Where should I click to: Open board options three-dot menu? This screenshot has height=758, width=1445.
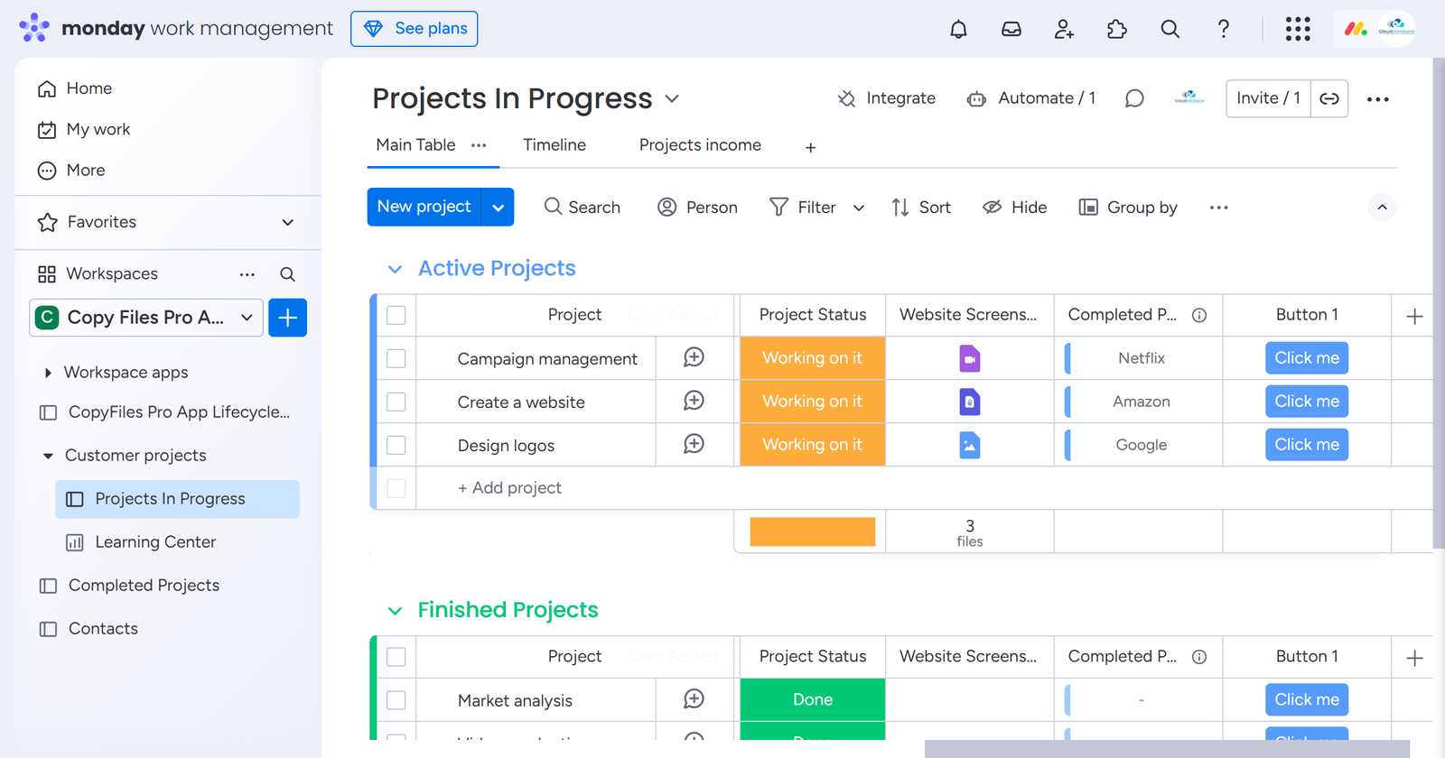(x=1378, y=99)
